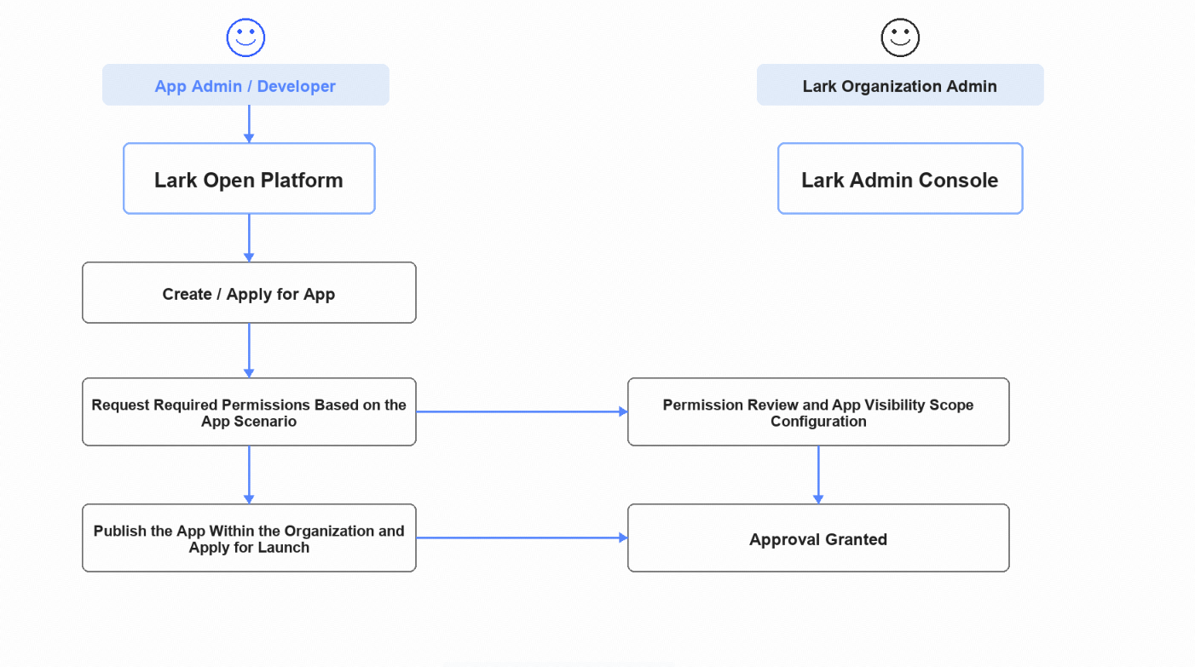Viewport: 1195px width, 667px height.
Task: Select the Create / Apply for App step
Action: [249, 292]
